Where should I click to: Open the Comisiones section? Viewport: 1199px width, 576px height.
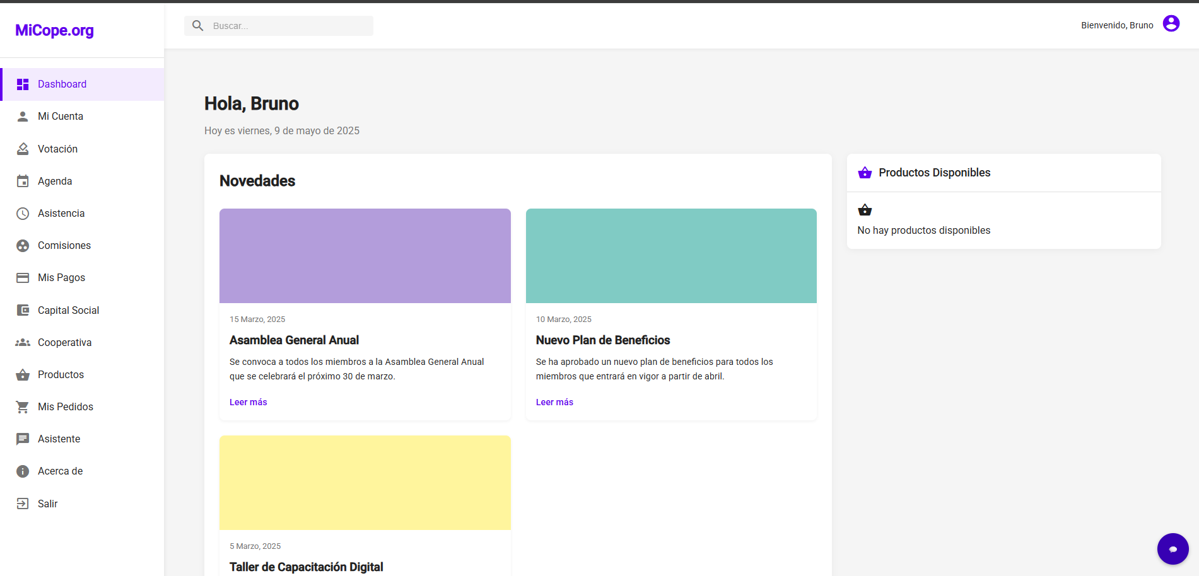[x=64, y=246]
